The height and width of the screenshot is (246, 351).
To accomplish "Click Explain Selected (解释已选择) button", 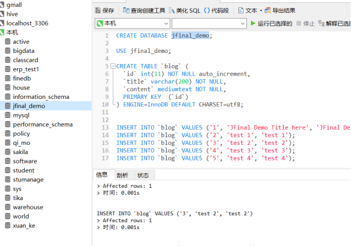I will 334,23.
